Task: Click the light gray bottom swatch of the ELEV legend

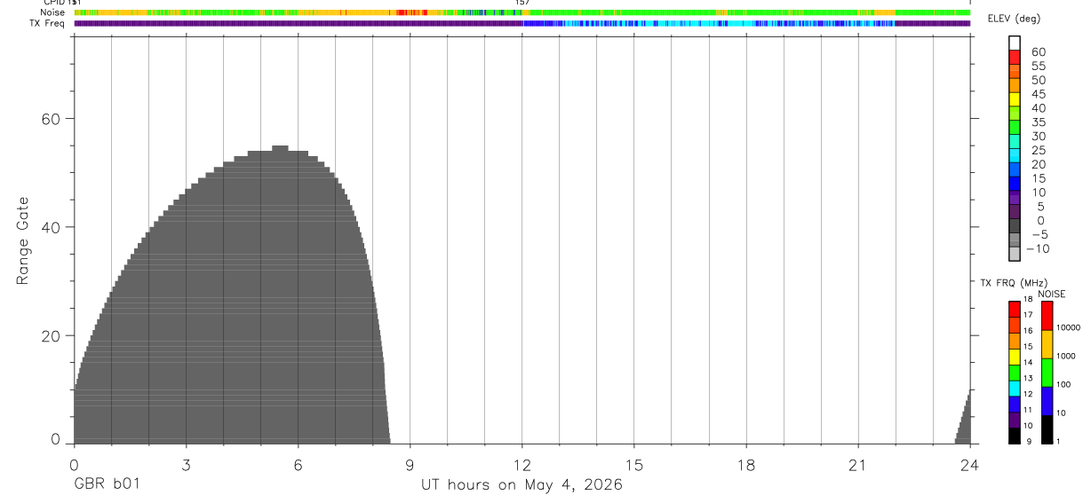Action: point(1015,255)
